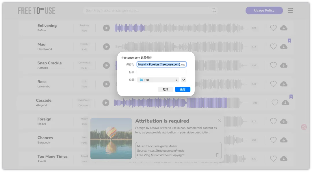This screenshot has height=172, width=312.
Task: Favorite Enlivening with the heart icon
Action: click(x=273, y=28)
